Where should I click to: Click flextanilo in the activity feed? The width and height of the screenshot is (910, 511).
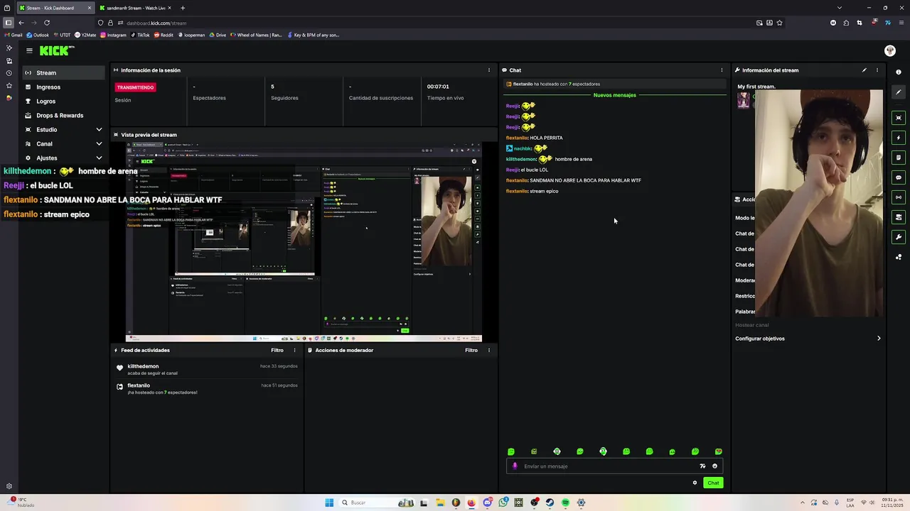(139, 385)
